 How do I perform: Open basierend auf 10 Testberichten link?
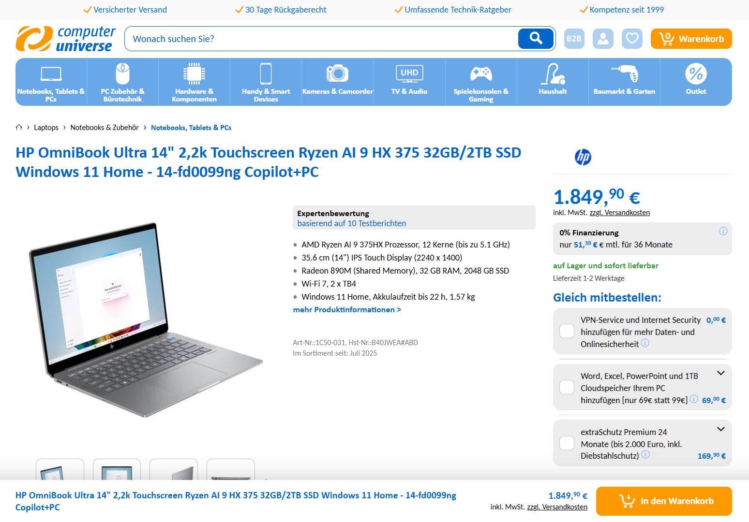352,223
